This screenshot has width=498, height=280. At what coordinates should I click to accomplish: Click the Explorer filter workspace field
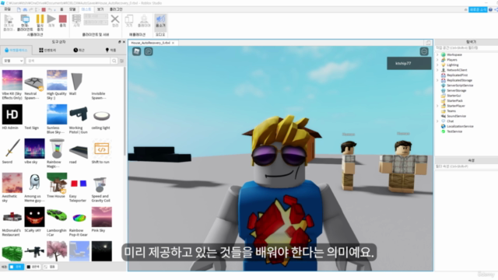coord(466,48)
